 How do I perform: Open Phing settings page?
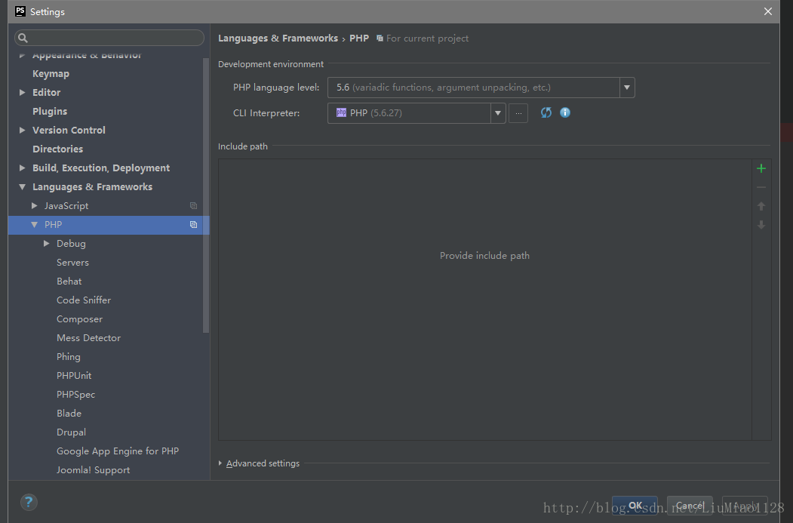click(68, 356)
